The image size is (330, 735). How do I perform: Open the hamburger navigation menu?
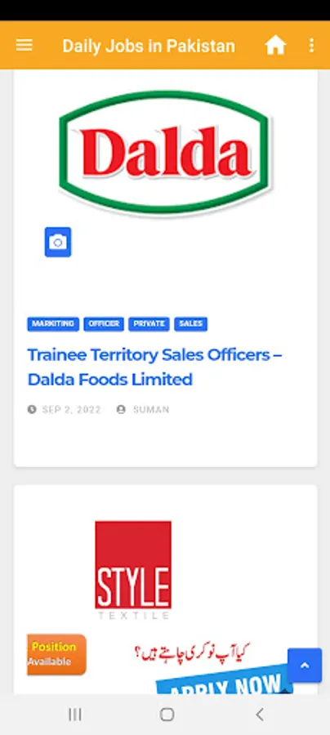(25, 46)
